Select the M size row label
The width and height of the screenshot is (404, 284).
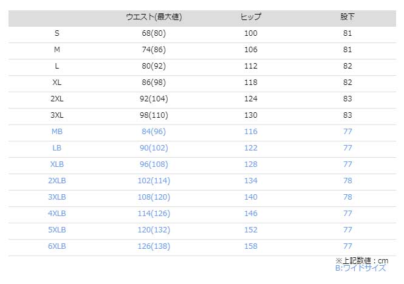click(57, 49)
